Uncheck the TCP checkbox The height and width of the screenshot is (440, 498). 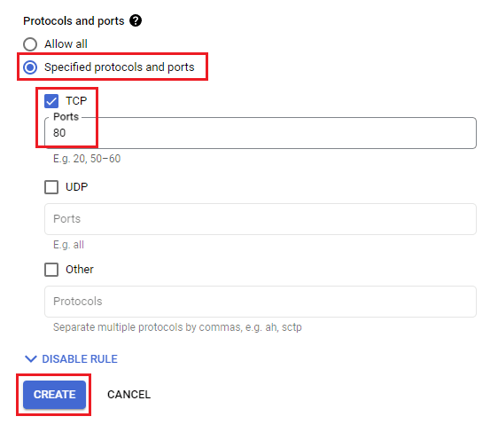click(x=51, y=101)
